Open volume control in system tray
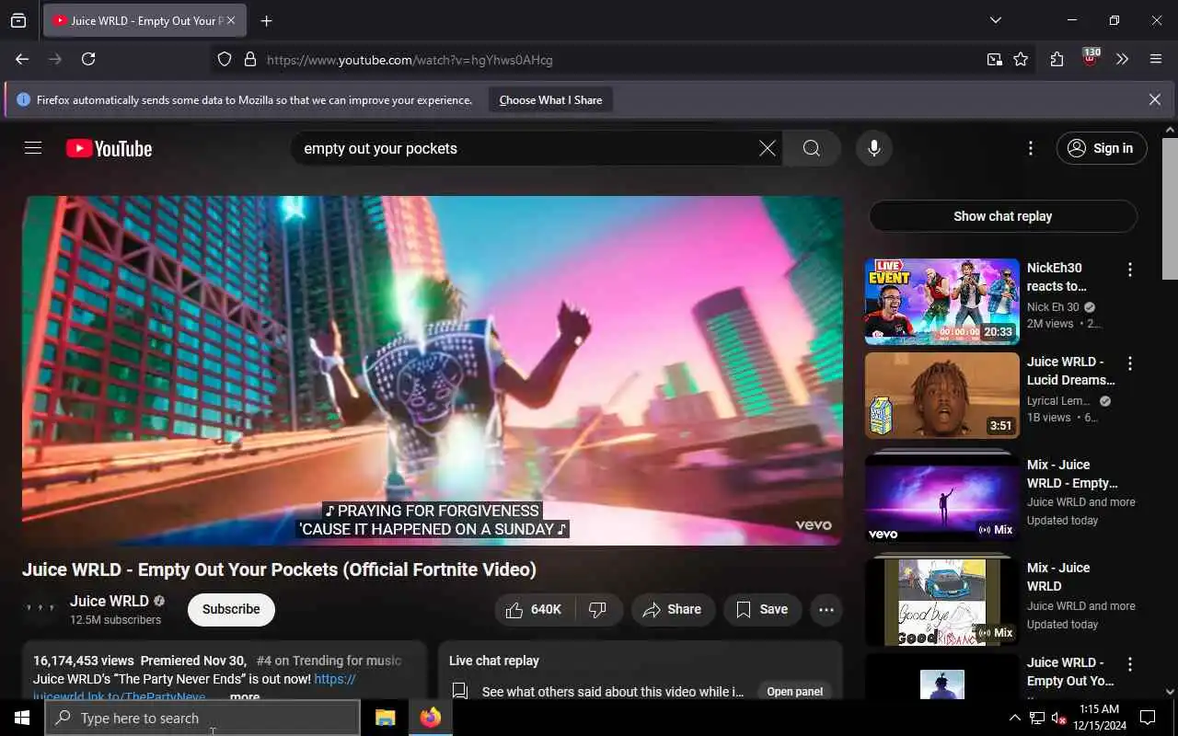This screenshot has width=1178, height=736. tap(1059, 718)
